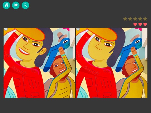
Task: Tap the pause icon on left picture
Action: tap(6, 29)
